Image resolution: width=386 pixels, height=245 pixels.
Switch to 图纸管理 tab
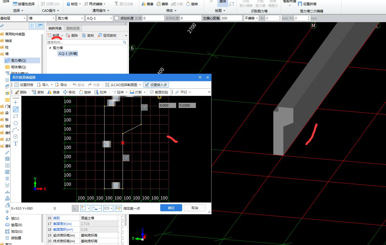(73, 28)
